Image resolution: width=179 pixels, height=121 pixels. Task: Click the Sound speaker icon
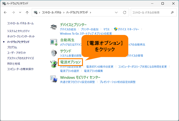pyautogui.click(x=54, y=53)
